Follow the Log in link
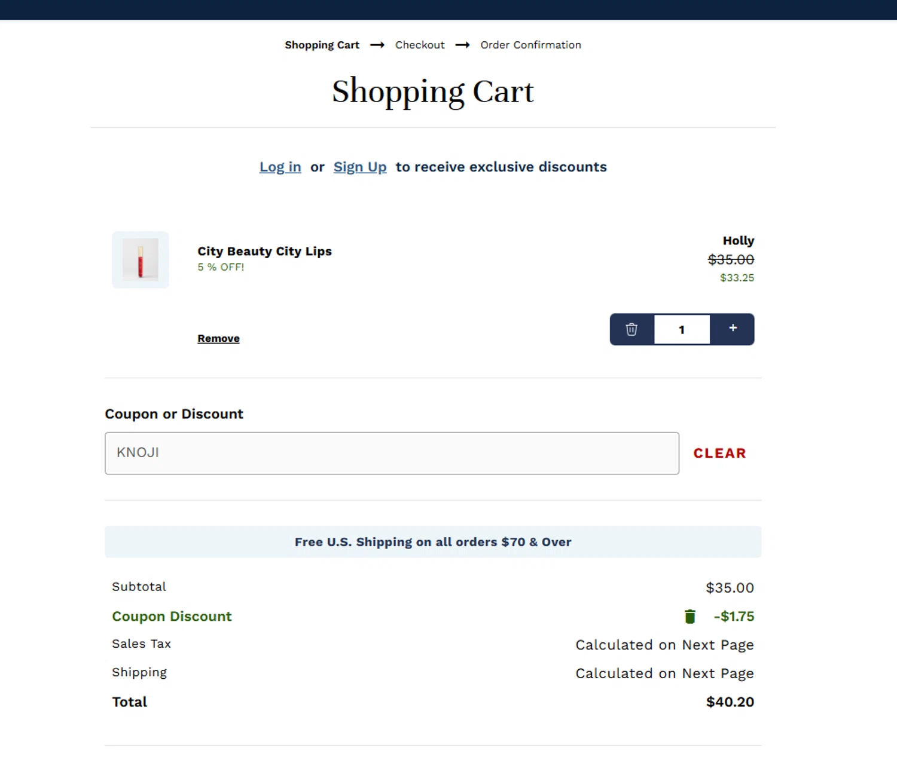Viewport: 897px width, 769px height. [x=280, y=167]
